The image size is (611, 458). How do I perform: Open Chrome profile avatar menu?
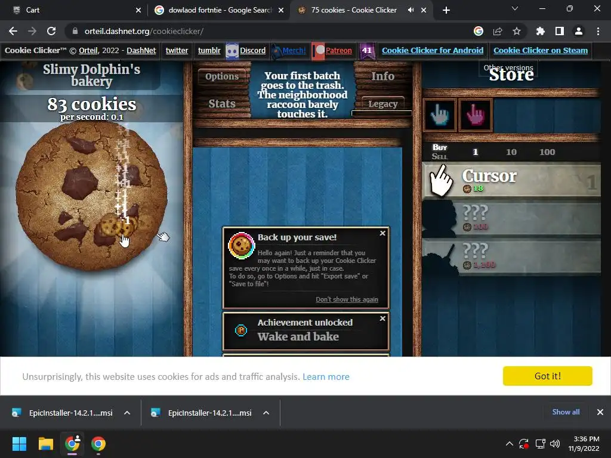579,31
